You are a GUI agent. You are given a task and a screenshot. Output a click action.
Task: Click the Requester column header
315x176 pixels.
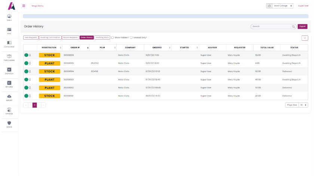click(239, 47)
